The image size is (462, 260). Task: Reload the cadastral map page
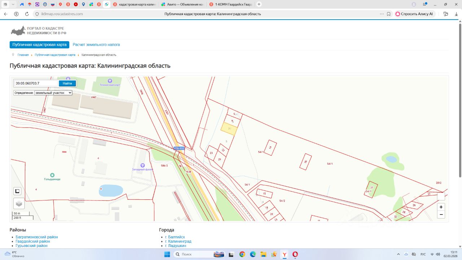pos(27,14)
